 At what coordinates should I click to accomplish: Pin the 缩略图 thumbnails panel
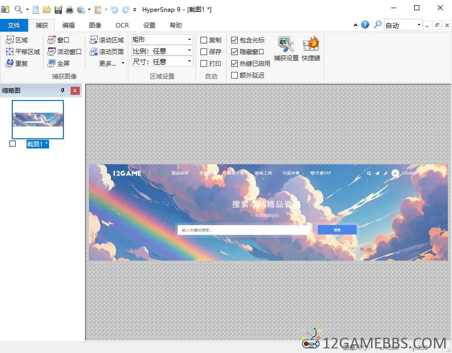pos(62,91)
